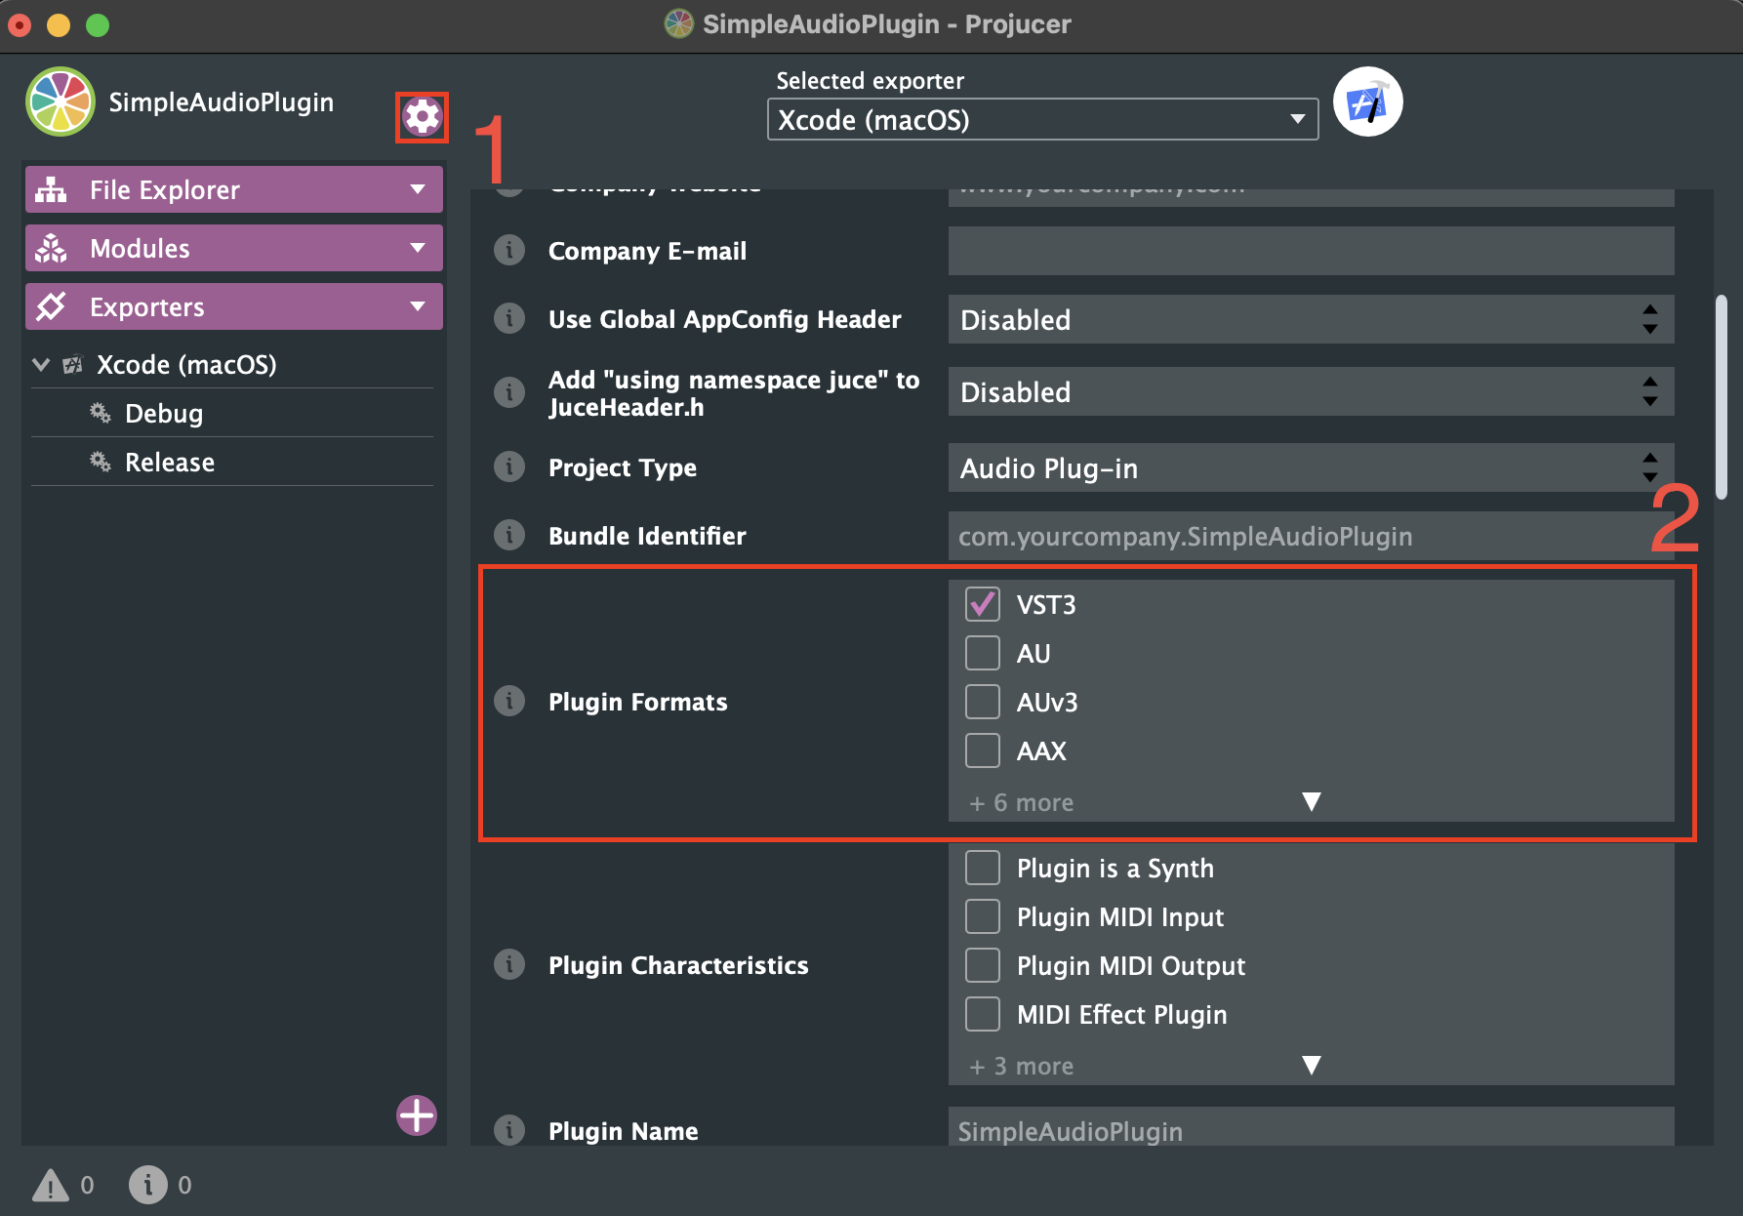Check MIDI Effect Plugin
This screenshot has width=1743, height=1216.
coord(983,1014)
